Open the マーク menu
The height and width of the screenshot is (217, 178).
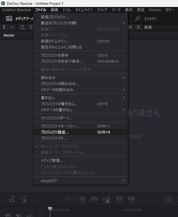[x=116, y=10]
